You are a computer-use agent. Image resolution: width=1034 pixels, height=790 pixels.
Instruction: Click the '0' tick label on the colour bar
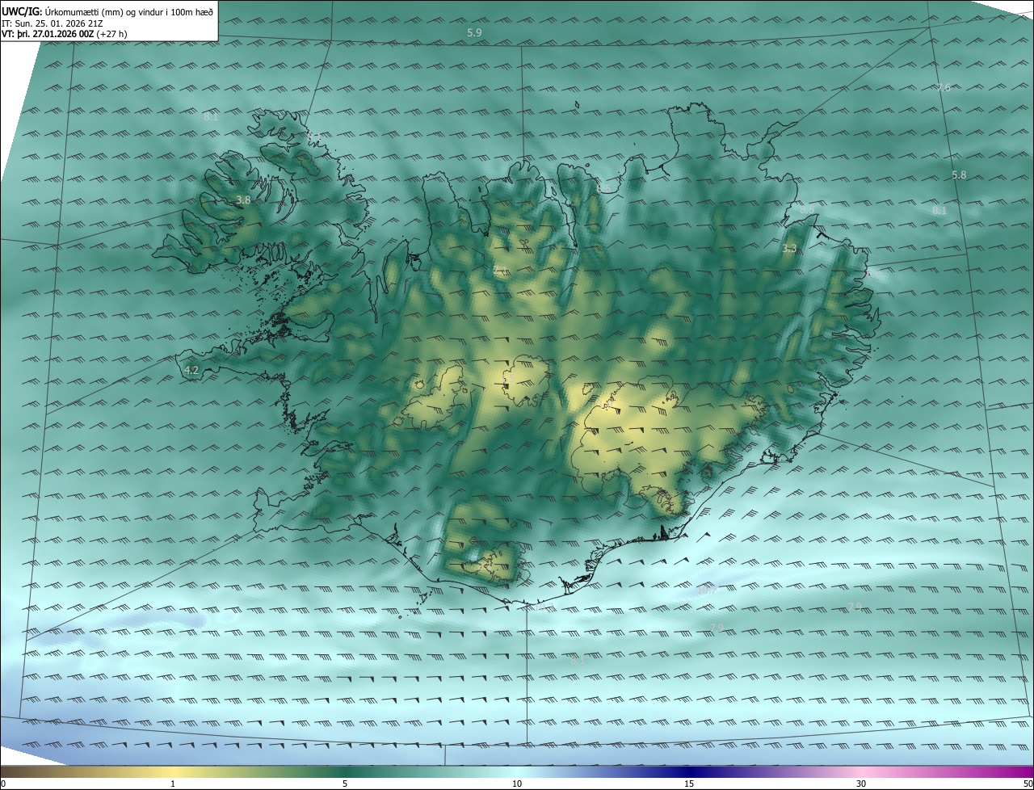(3, 784)
